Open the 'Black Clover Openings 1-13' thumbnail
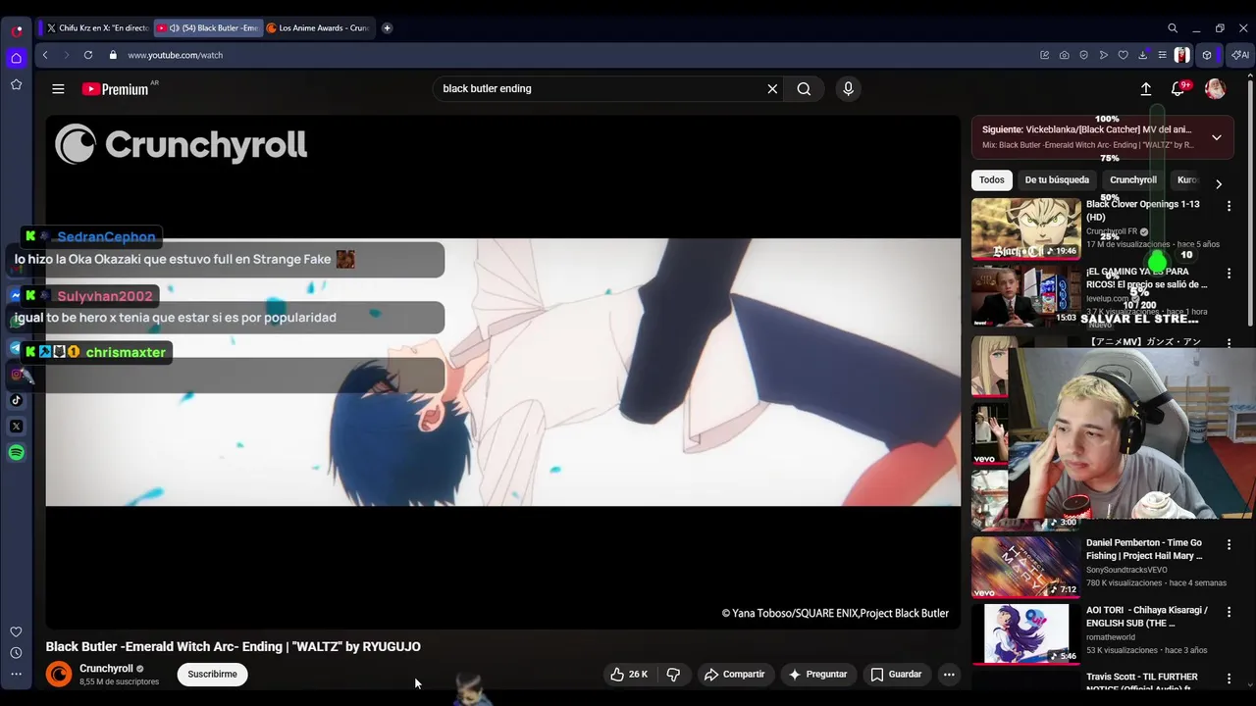The height and width of the screenshot is (706, 1256). pos(1025,228)
